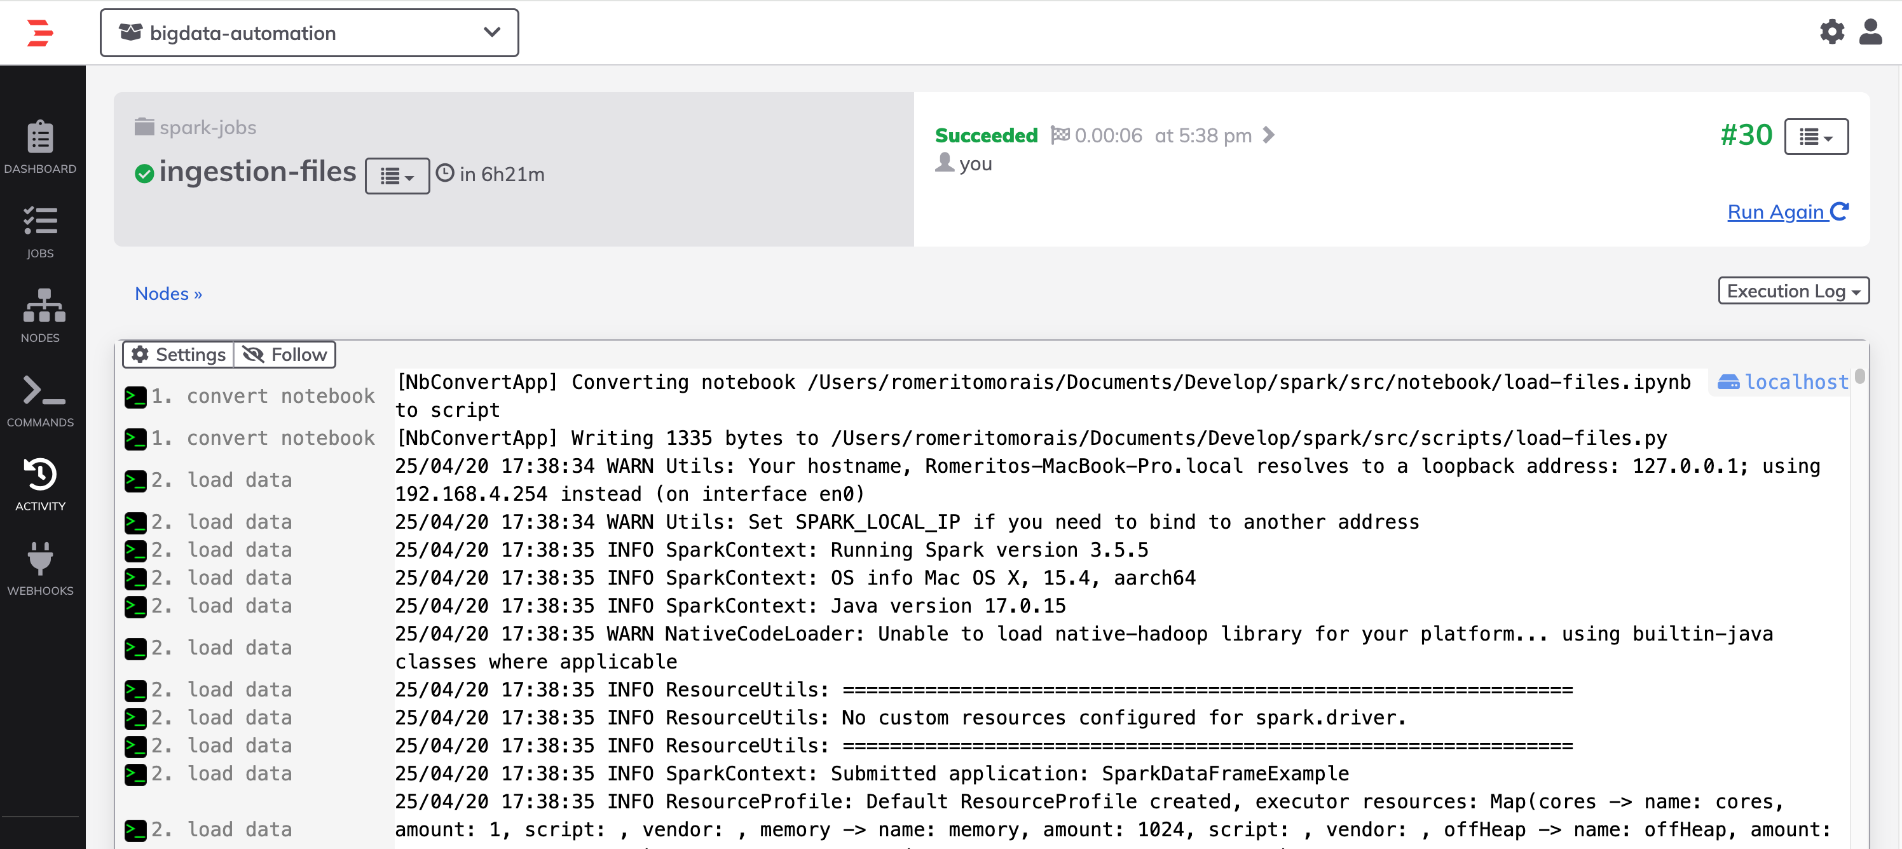Open ingestion-files job actions dropdown
This screenshot has height=849, width=1902.
point(397,175)
